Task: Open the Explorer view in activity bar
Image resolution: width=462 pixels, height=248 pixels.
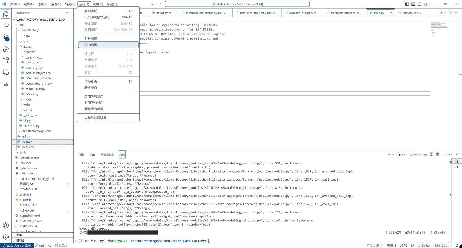Action: point(5,14)
